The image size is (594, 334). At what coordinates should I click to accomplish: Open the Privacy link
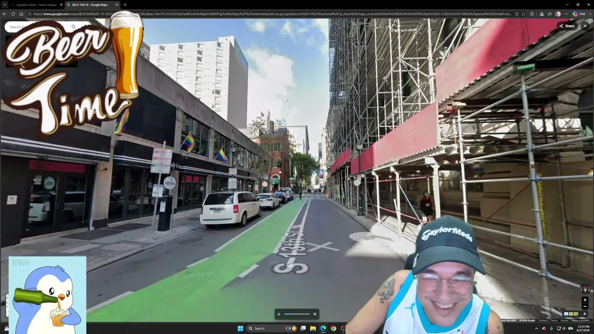click(x=564, y=321)
